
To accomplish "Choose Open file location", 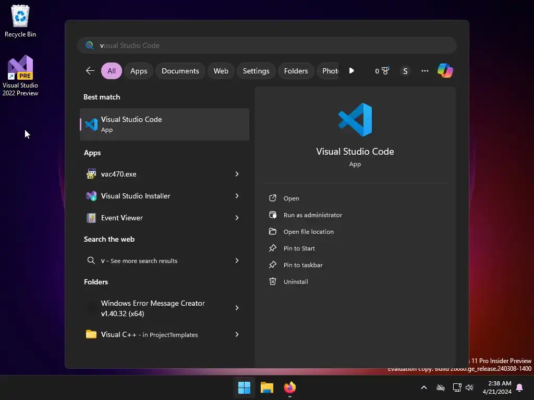I will point(355,232).
